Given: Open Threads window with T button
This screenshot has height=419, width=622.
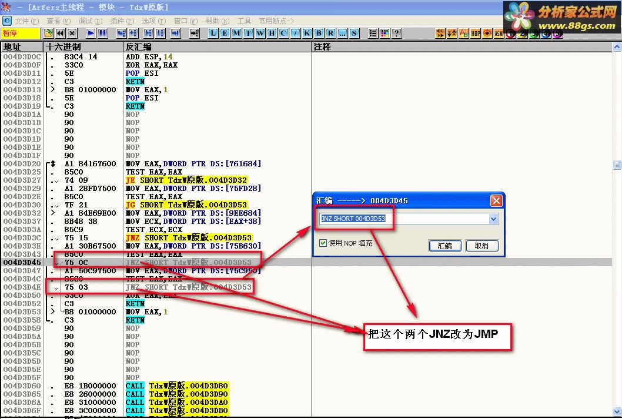Looking at the screenshot, I should coord(248,33).
